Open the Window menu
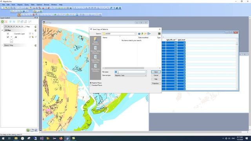The height and width of the screenshot is (141, 251). coord(54,5)
